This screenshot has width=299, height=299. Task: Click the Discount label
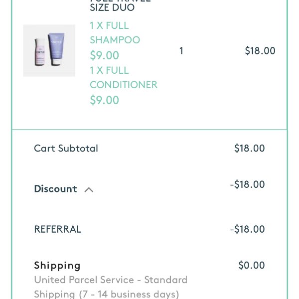[x=55, y=189]
